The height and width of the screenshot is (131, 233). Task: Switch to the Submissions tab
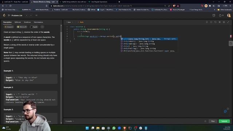pos(38,22)
